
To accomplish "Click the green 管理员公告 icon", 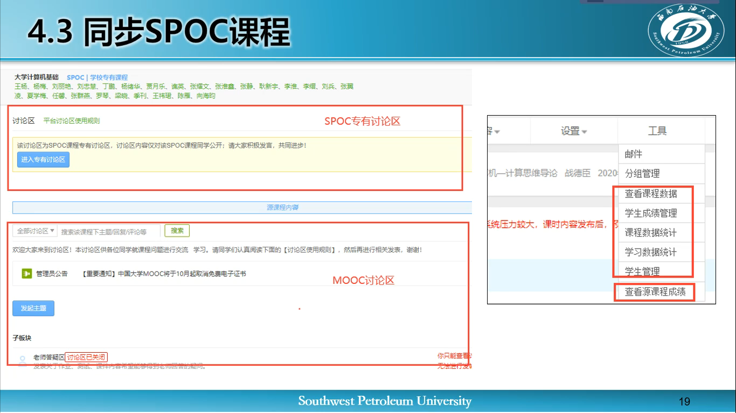I will (26, 274).
